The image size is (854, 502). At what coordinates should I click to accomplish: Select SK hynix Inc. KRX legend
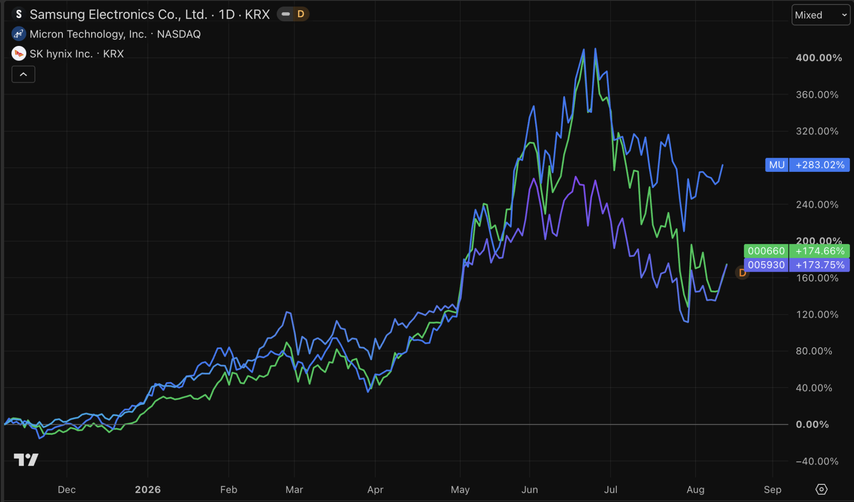(x=77, y=53)
